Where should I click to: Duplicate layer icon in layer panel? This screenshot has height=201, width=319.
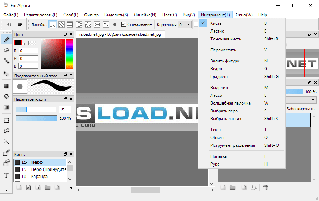(x=244, y=188)
